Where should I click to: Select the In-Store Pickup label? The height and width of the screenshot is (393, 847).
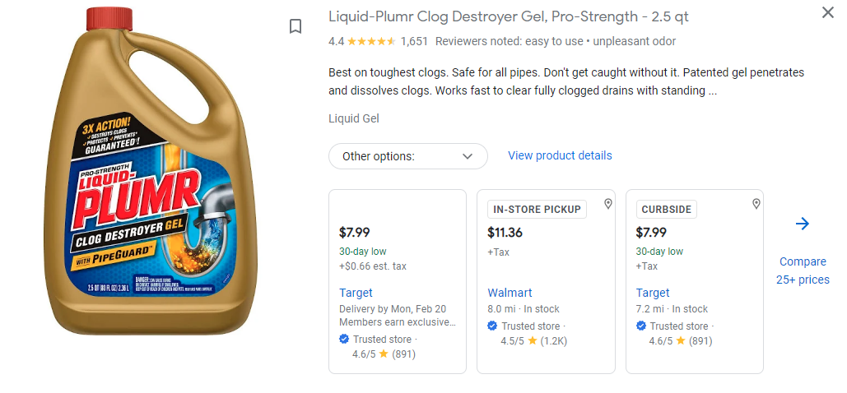click(x=536, y=210)
